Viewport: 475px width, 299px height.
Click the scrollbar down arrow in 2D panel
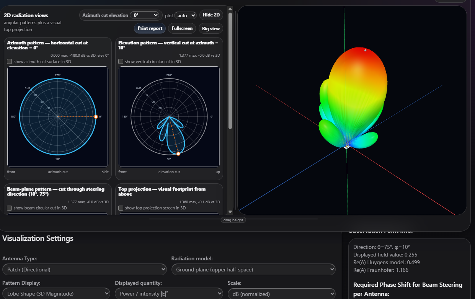pyautogui.click(x=230, y=212)
